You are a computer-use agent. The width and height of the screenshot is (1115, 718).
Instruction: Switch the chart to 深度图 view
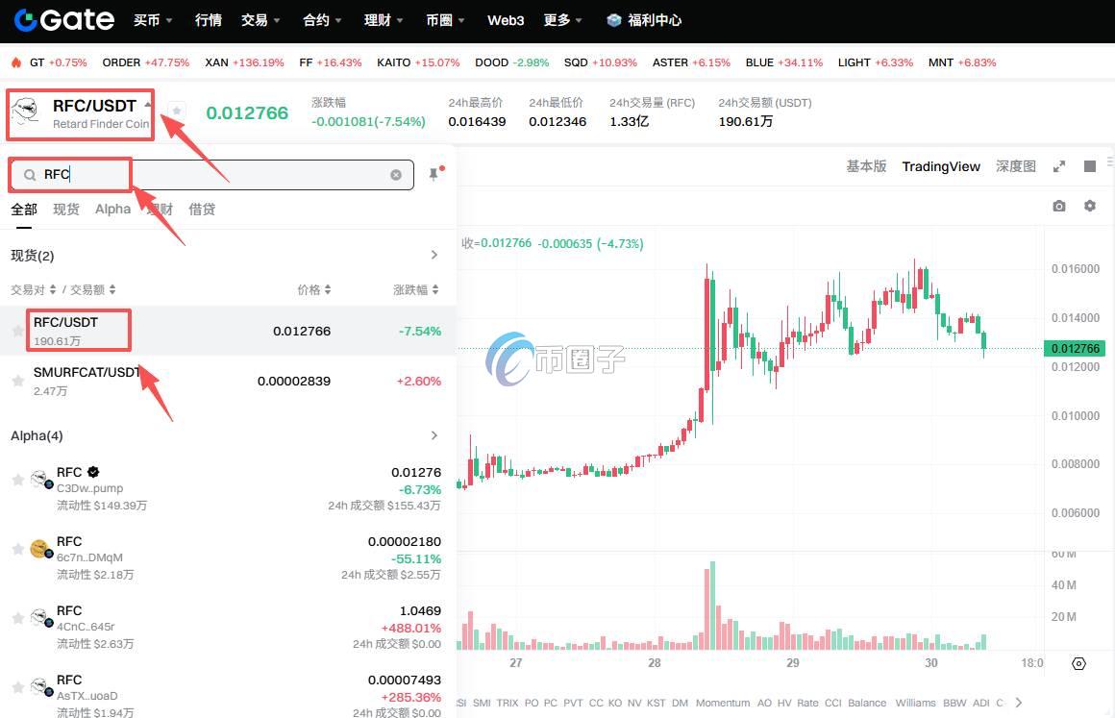coord(1014,165)
